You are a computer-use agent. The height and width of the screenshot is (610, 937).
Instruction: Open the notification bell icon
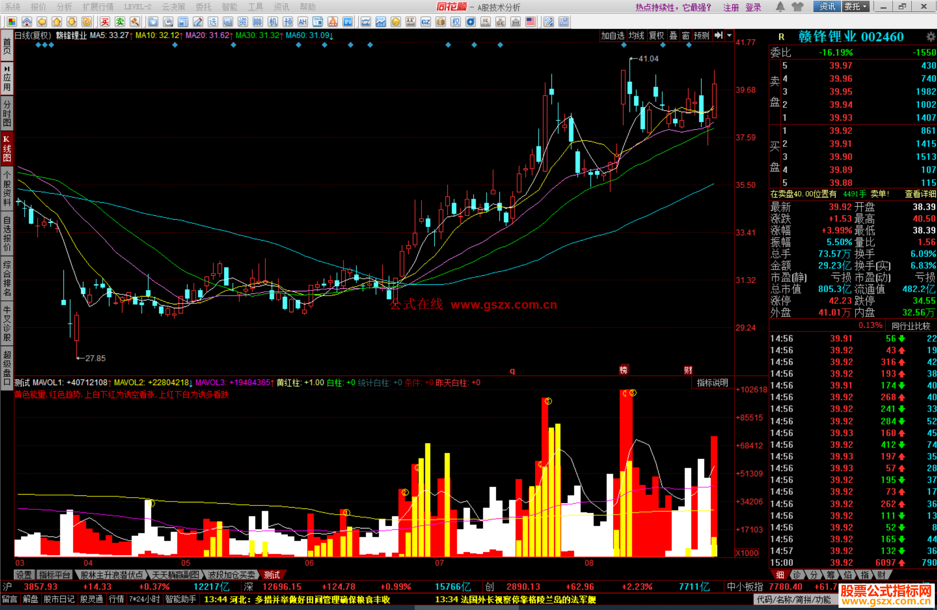click(x=780, y=7)
